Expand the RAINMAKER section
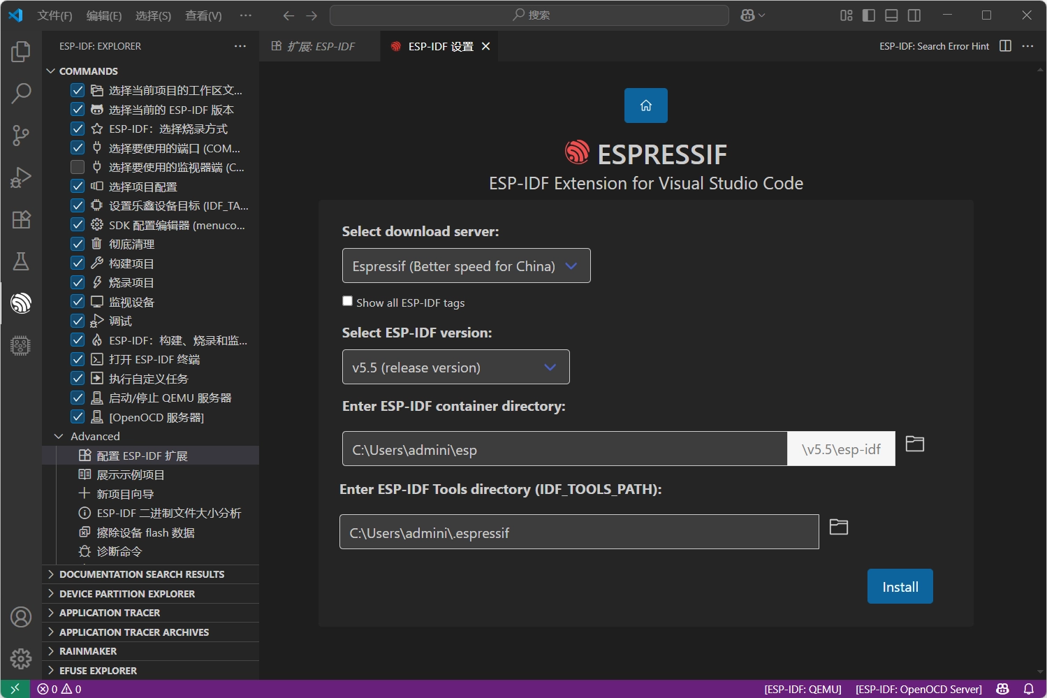The image size is (1047, 698). [88, 651]
